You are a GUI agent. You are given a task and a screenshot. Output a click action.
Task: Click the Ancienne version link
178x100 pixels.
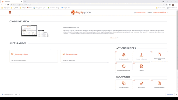(140, 13)
